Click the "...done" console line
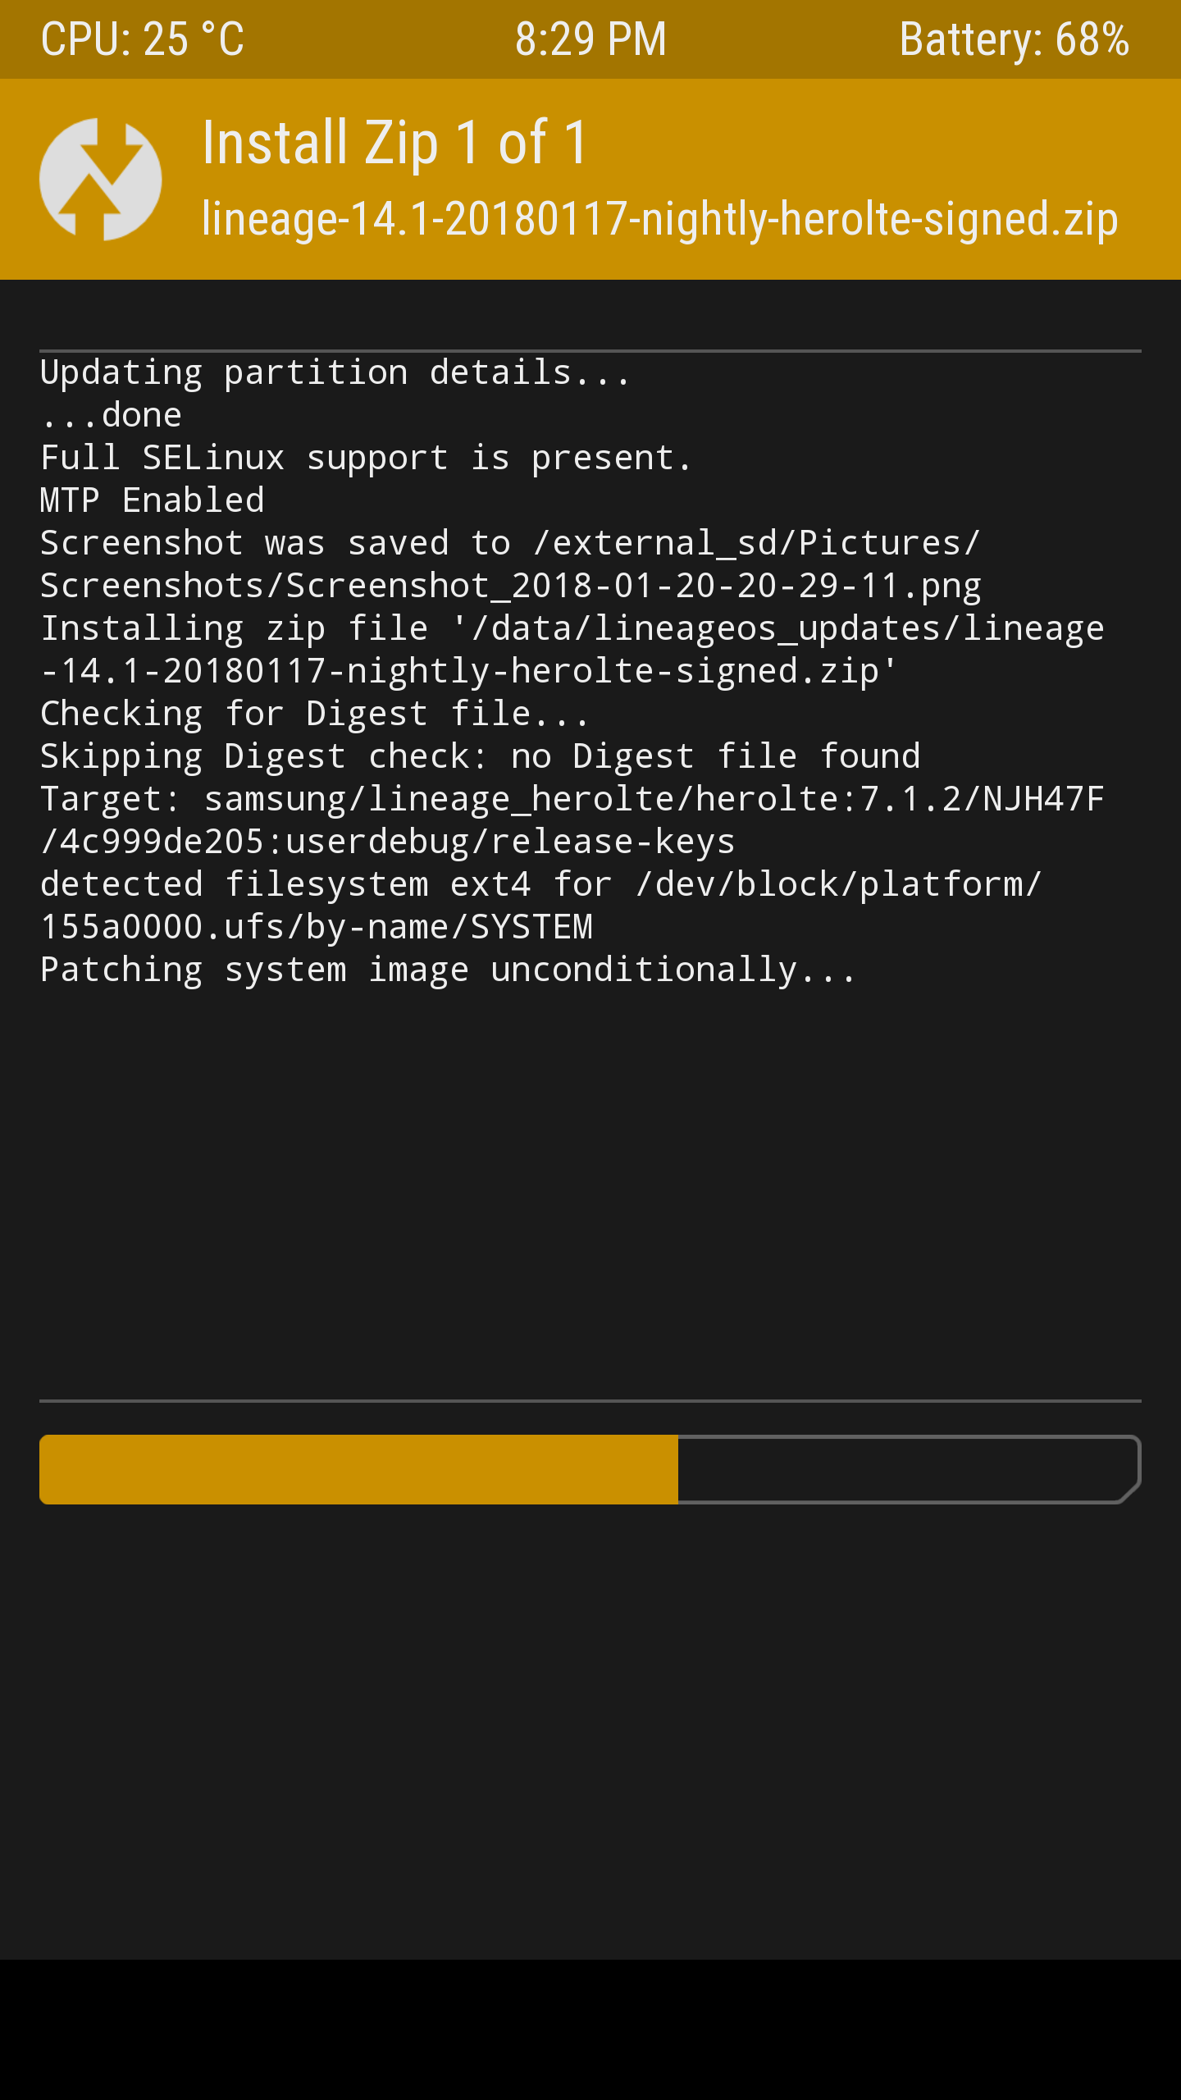The image size is (1181, 2100). click(x=112, y=416)
